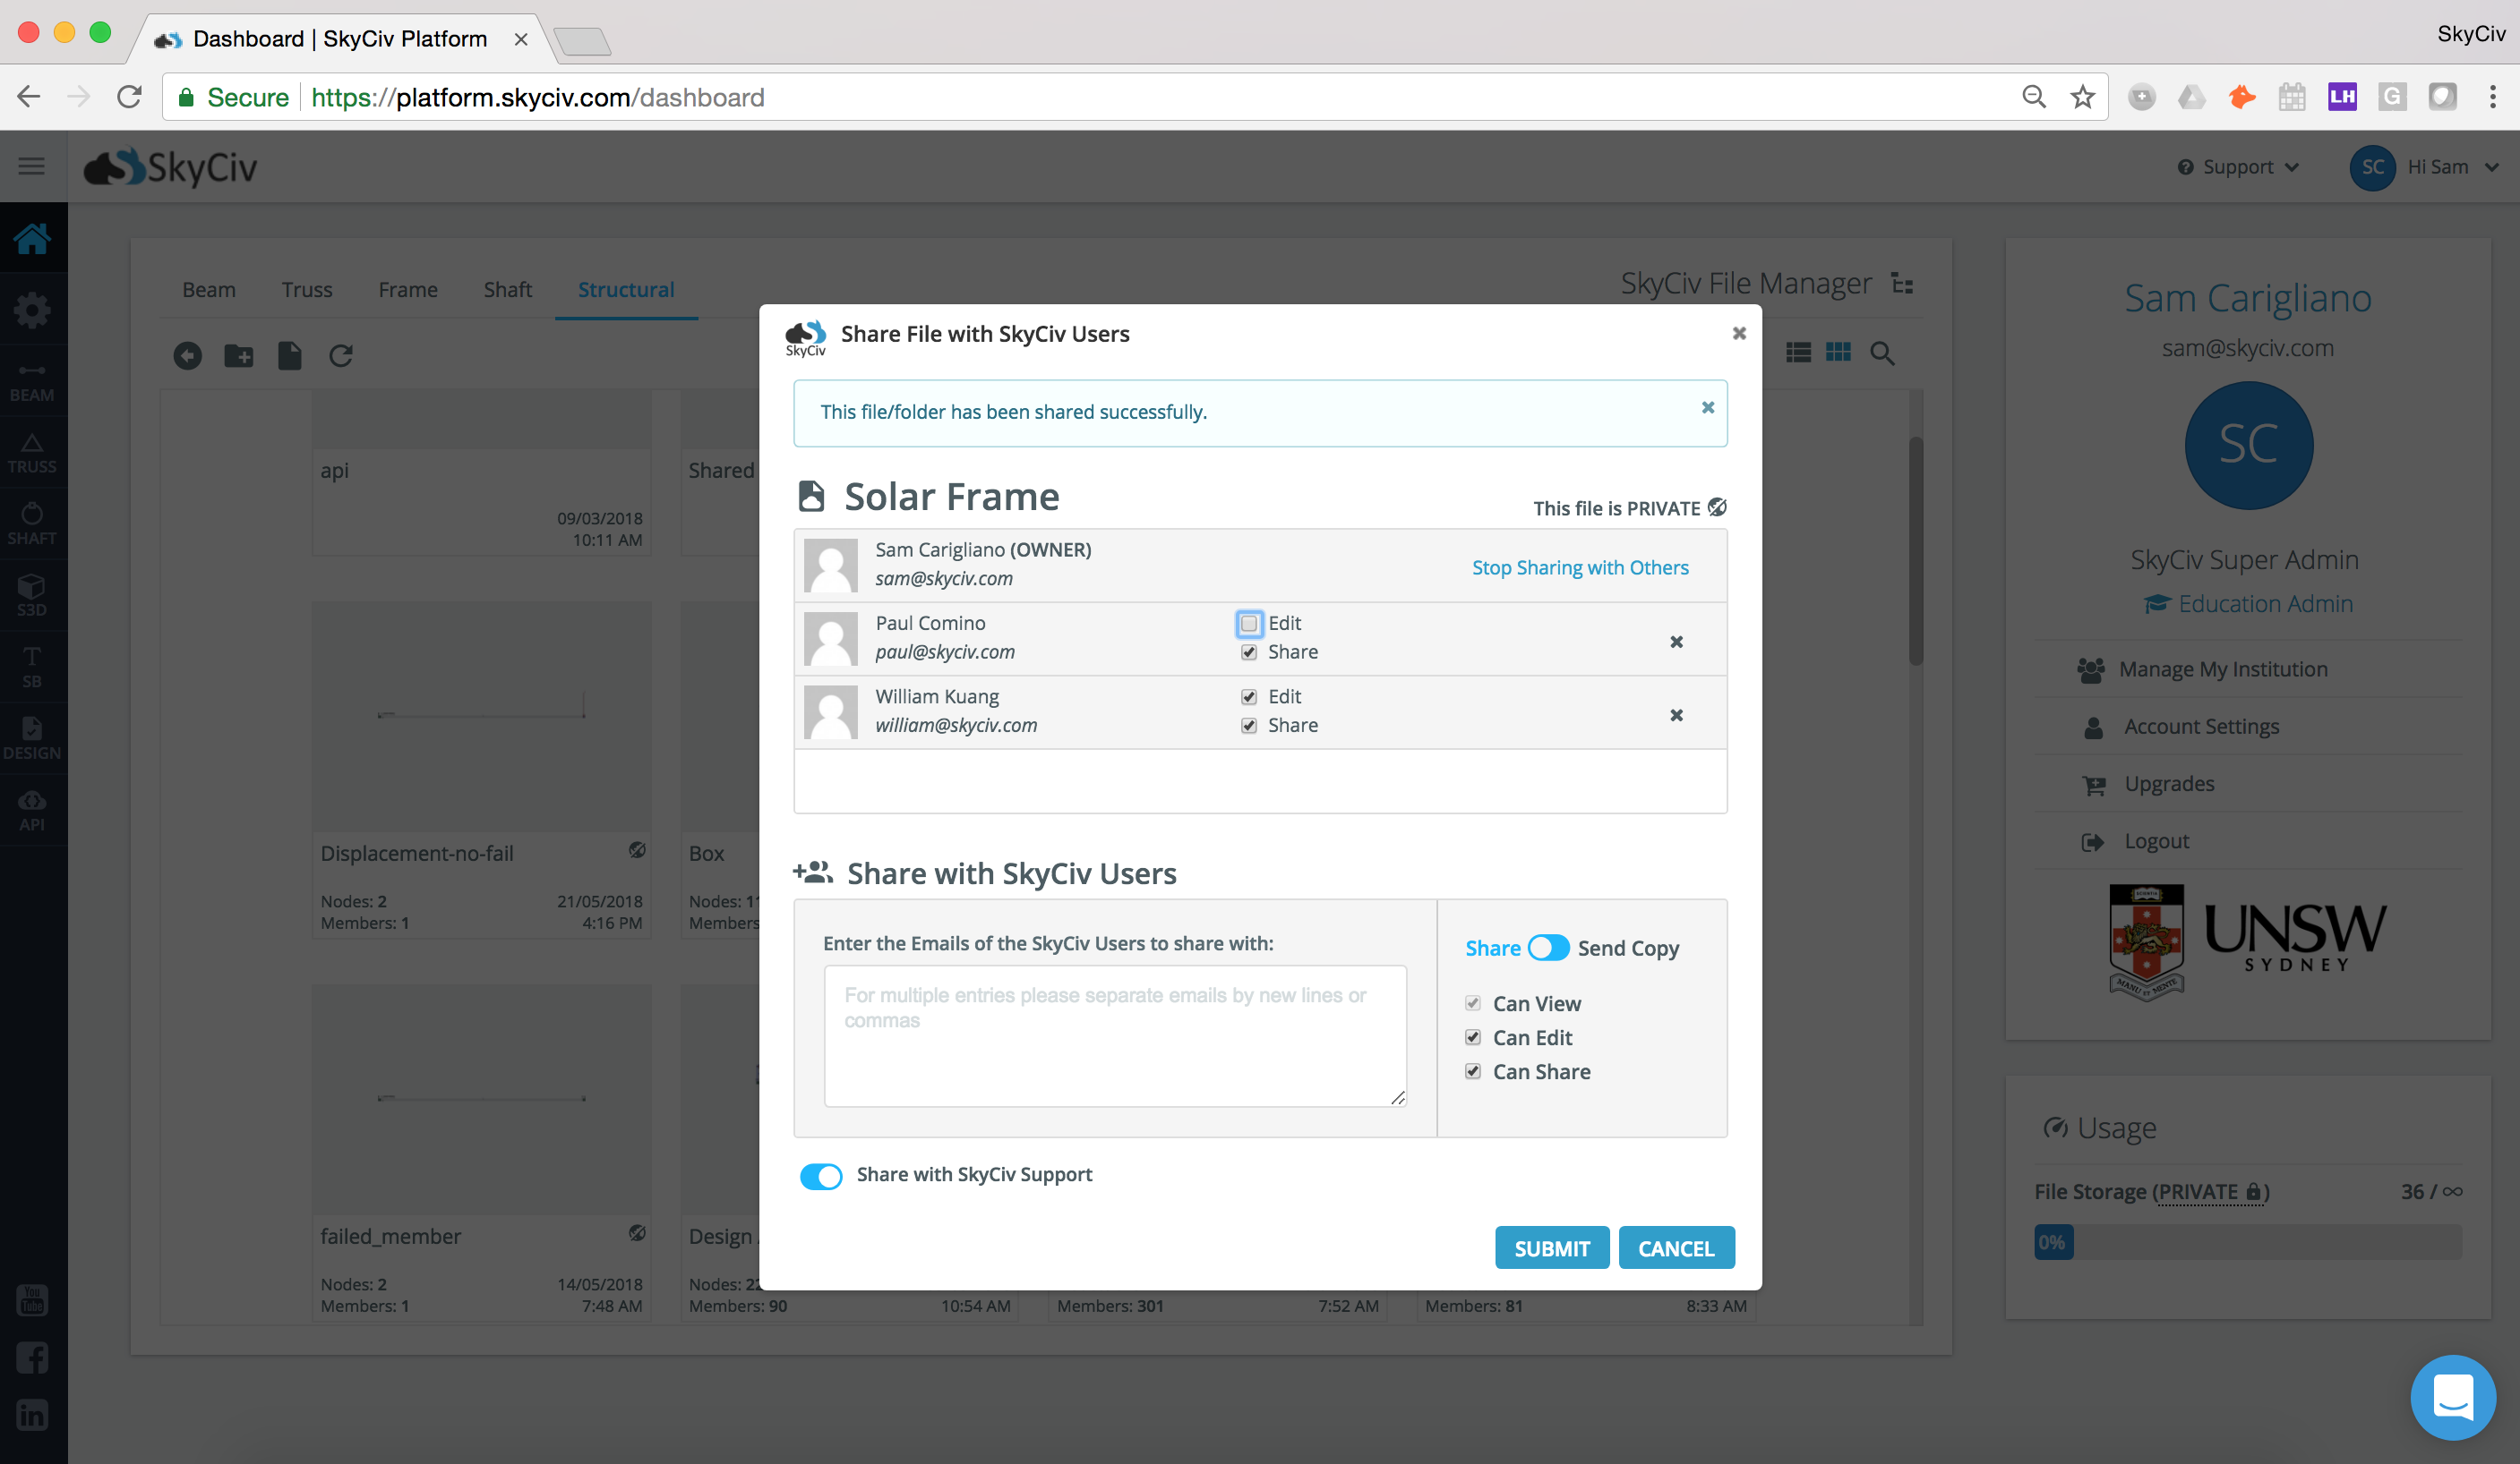Switch to the Beam tab
Image resolution: width=2520 pixels, height=1464 pixels.
tap(209, 290)
